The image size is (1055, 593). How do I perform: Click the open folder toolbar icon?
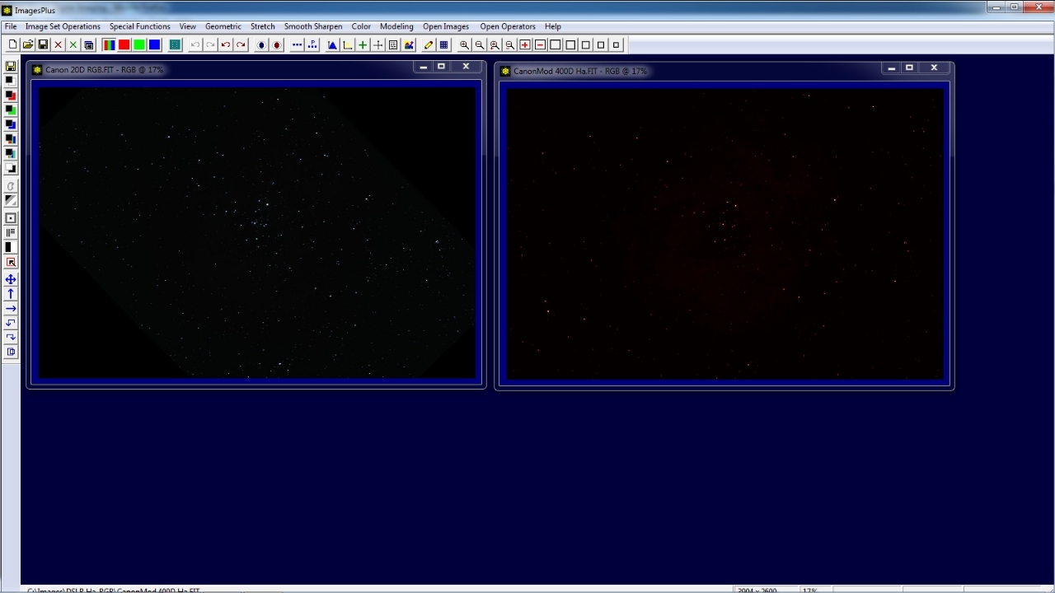28,44
